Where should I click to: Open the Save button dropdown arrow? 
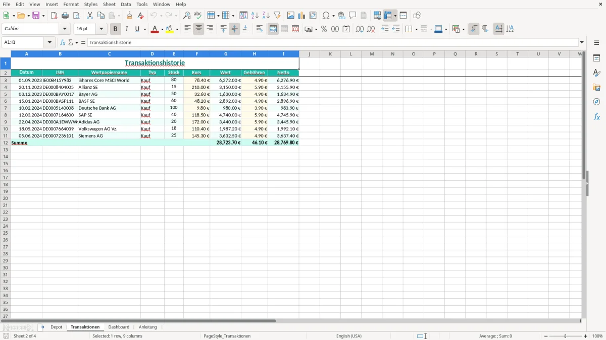pos(43,16)
